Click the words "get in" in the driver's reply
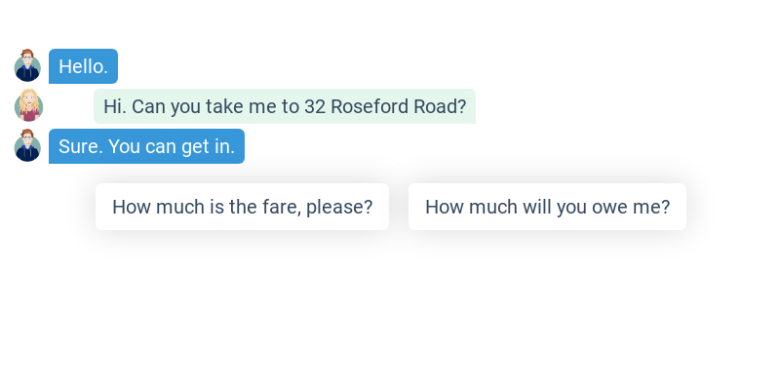This screenshot has height=390, width=780. coord(207,146)
